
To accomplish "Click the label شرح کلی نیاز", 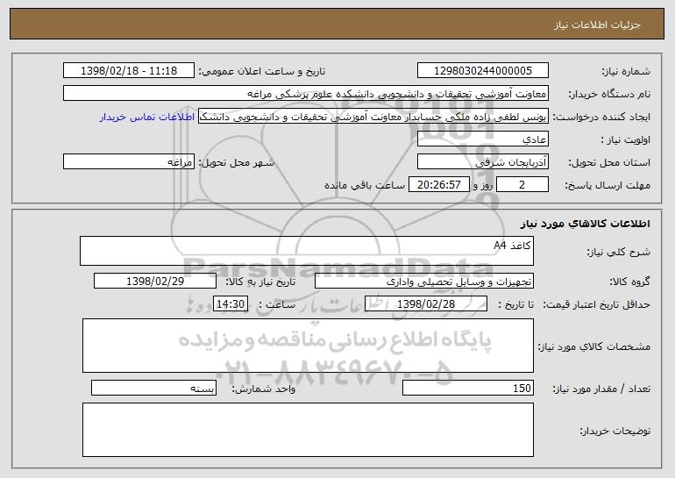I will pos(618,252).
